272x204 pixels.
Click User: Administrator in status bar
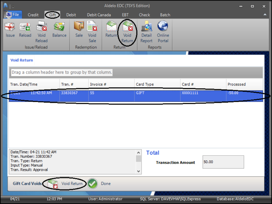click(x=105, y=199)
